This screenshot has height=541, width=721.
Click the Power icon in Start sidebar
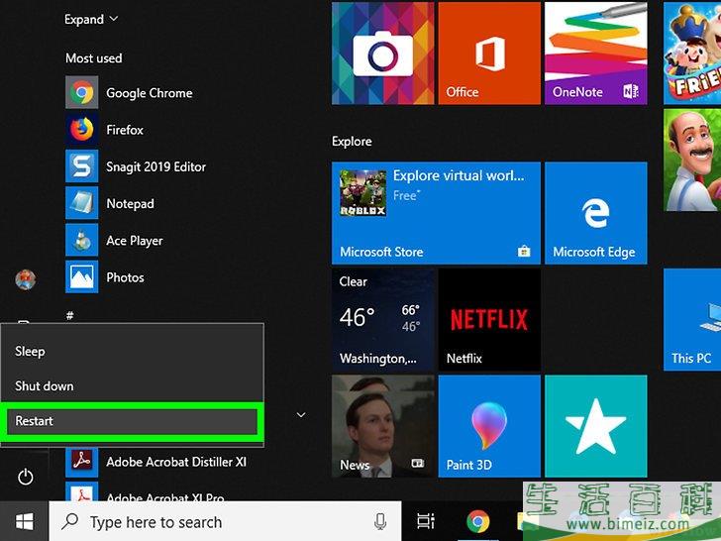tap(26, 478)
